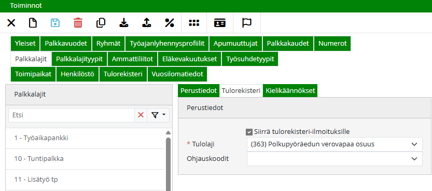Click the percent icon in toolbar
The image size is (432, 191).
click(170, 23)
